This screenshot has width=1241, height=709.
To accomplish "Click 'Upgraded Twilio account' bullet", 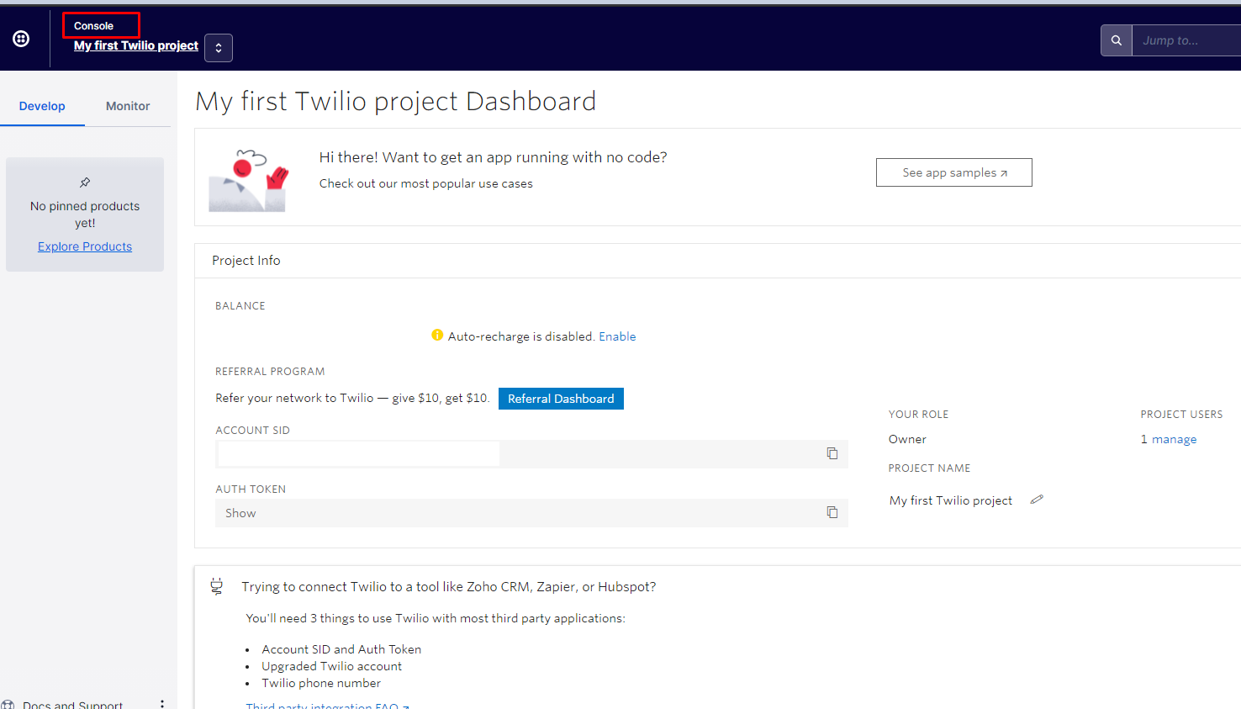I will [x=331, y=666].
